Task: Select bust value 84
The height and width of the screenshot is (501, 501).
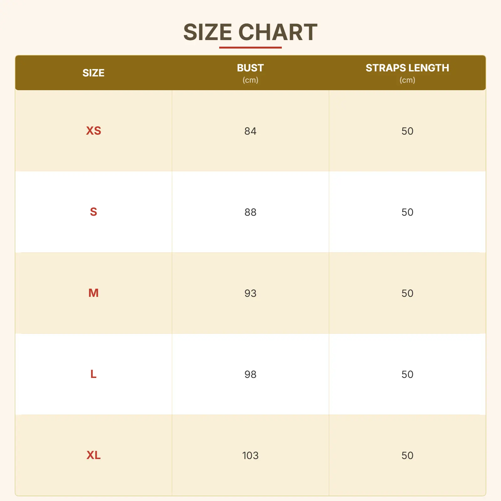Action: (250, 131)
